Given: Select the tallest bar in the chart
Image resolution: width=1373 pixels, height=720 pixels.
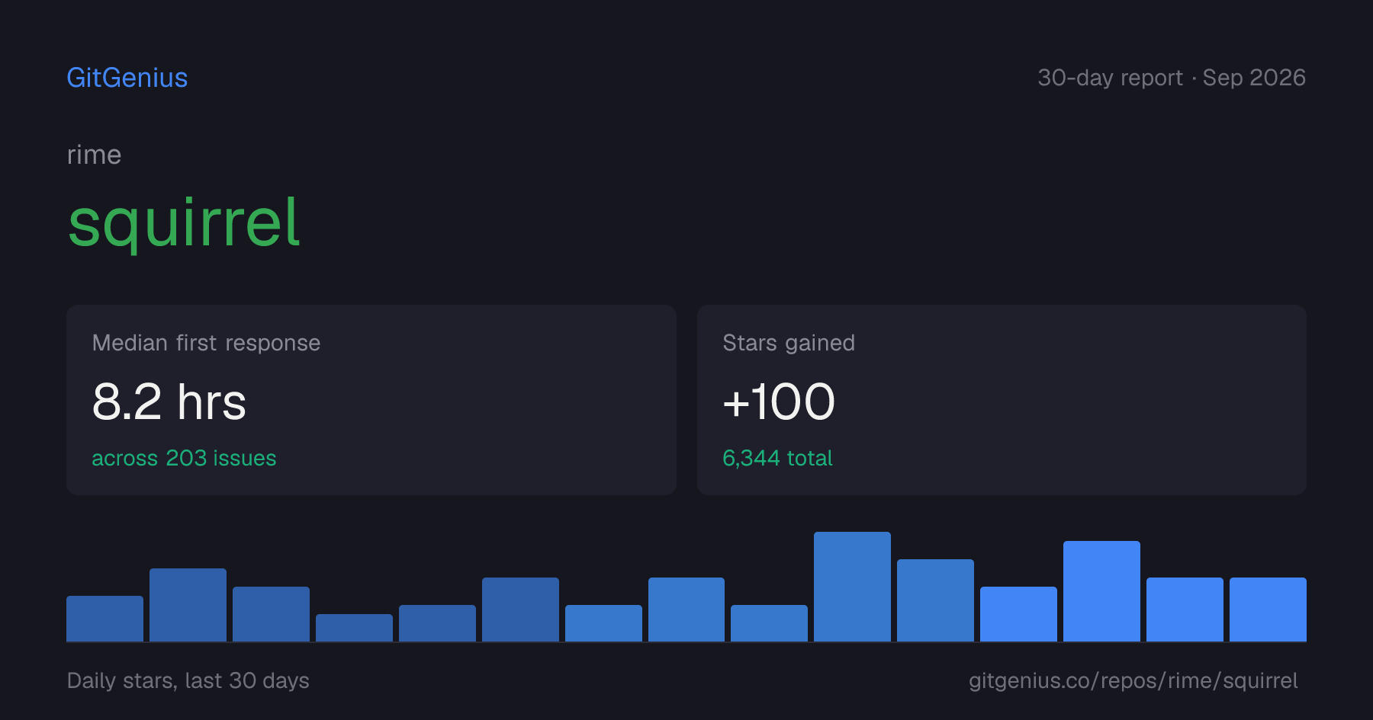Looking at the screenshot, I should (852, 587).
